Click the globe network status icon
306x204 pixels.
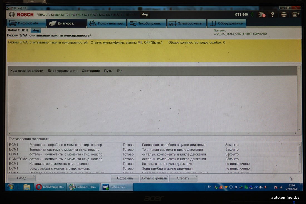[262, 15]
